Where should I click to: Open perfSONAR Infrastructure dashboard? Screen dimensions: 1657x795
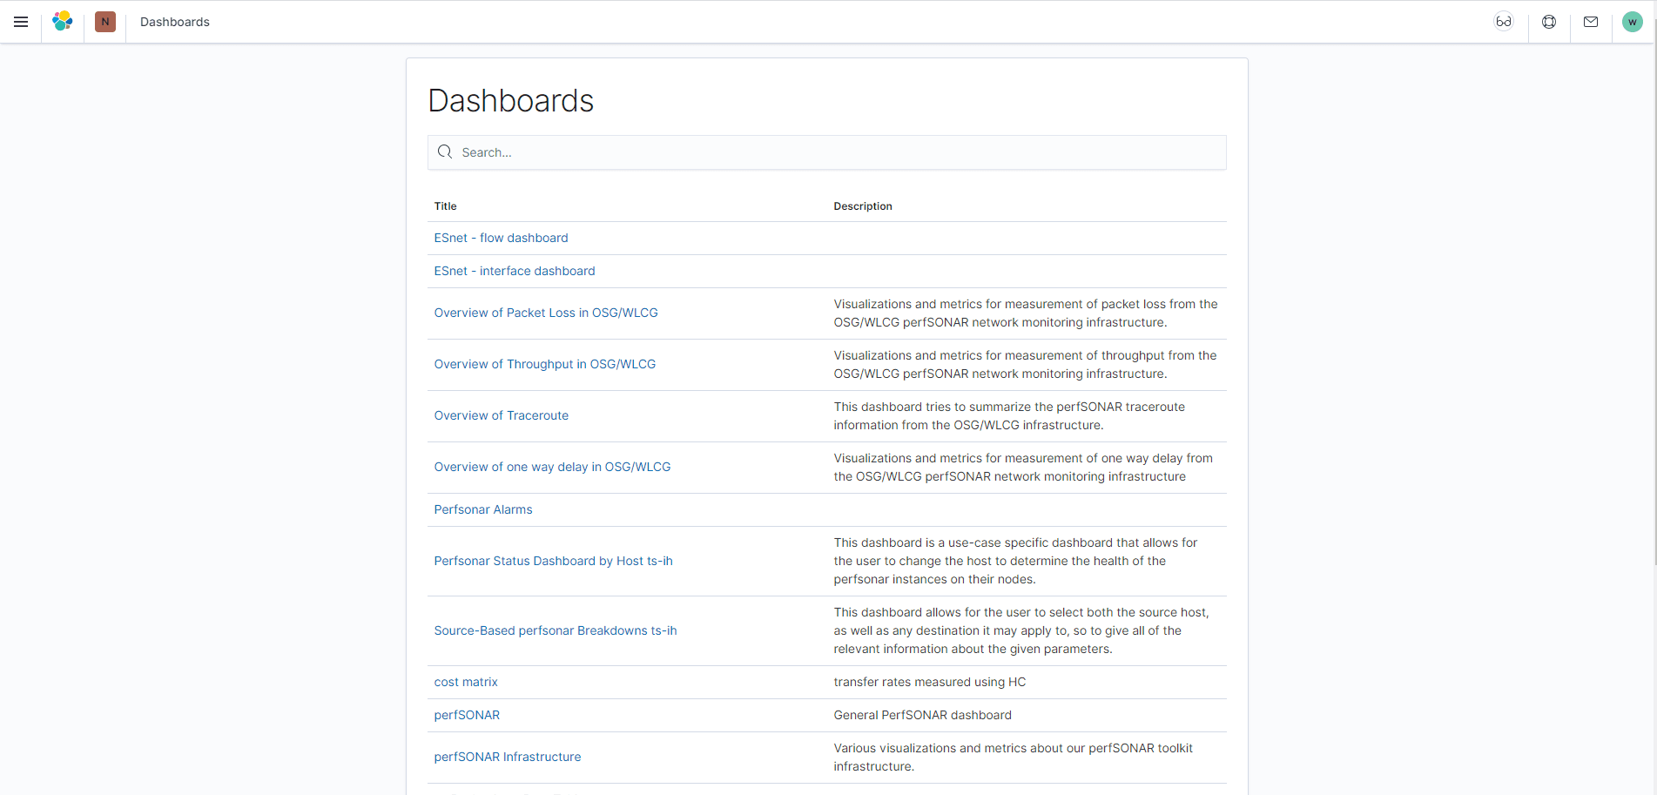coord(508,757)
